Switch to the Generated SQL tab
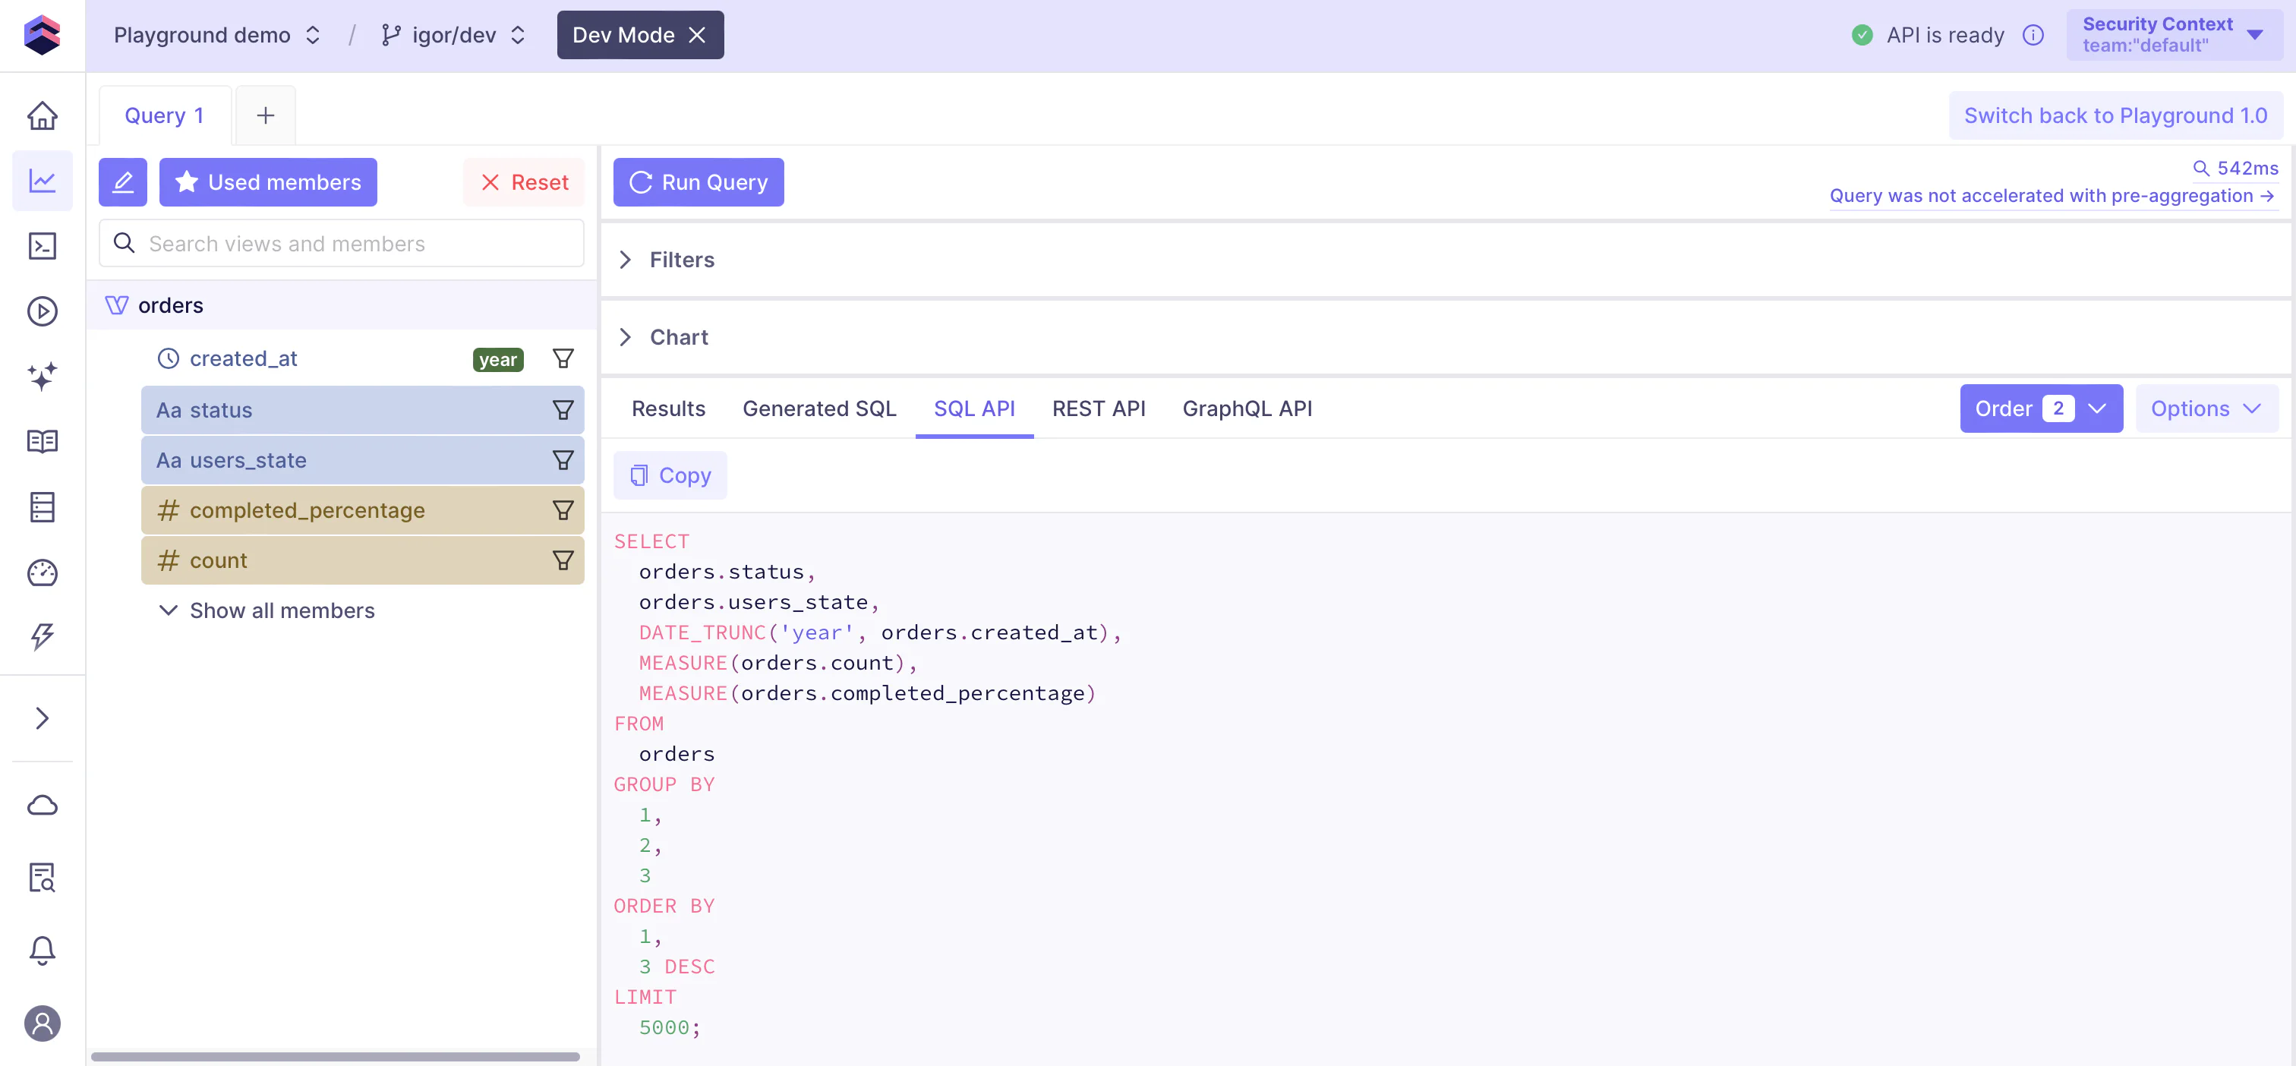 (x=818, y=409)
